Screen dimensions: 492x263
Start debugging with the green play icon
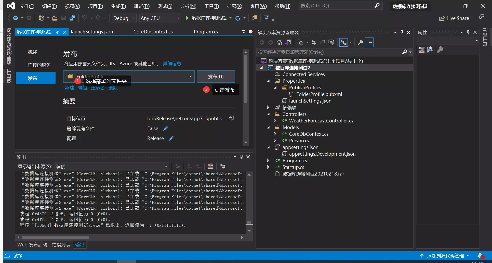pos(187,18)
